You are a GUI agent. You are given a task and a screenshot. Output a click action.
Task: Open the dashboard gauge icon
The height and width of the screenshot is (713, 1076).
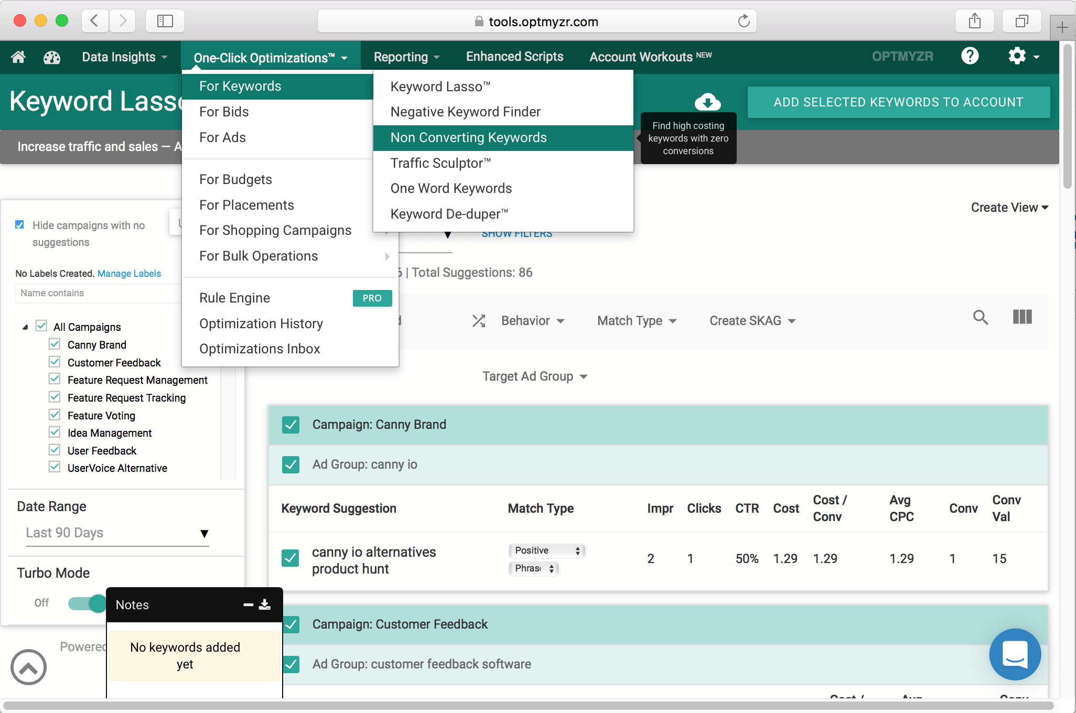(51, 57)
